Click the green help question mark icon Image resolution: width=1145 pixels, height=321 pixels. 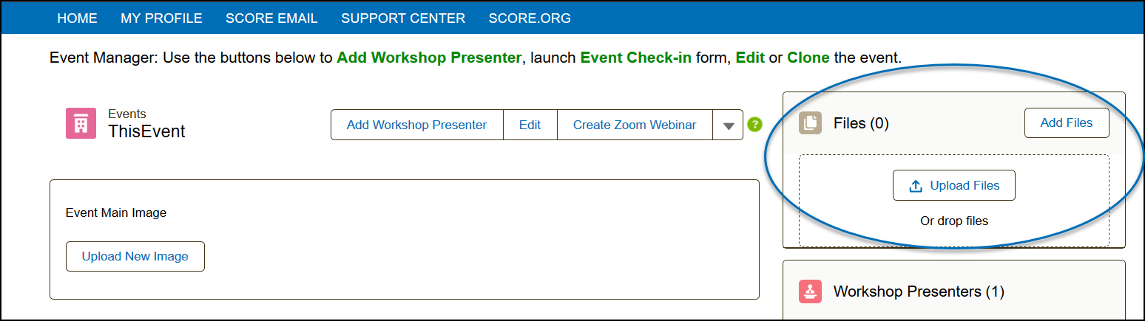[x=754, y=125]
